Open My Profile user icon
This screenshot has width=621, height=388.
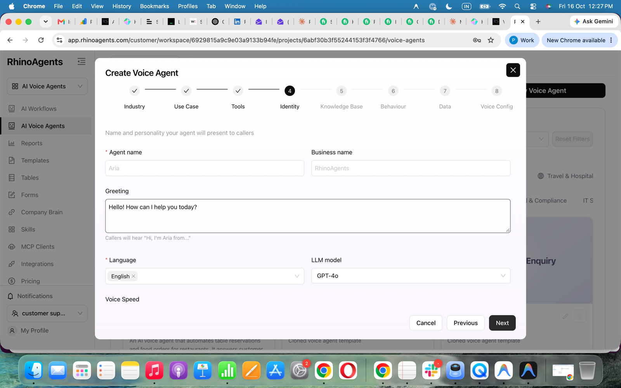coord(12,331)
